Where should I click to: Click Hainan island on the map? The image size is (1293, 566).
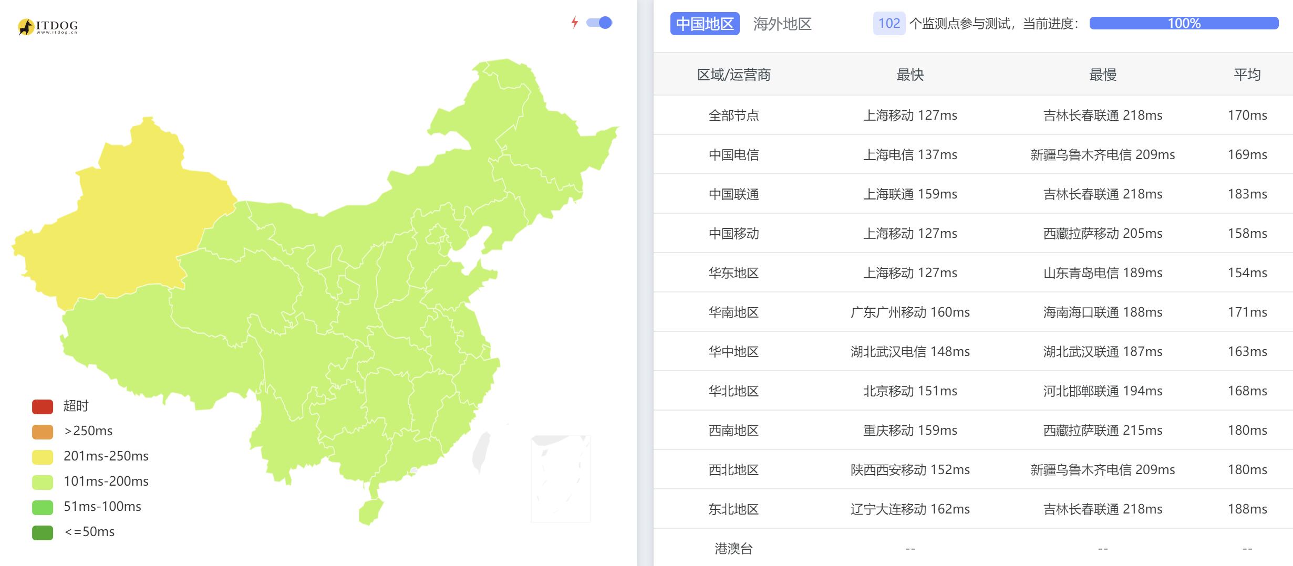pos(370,512)
